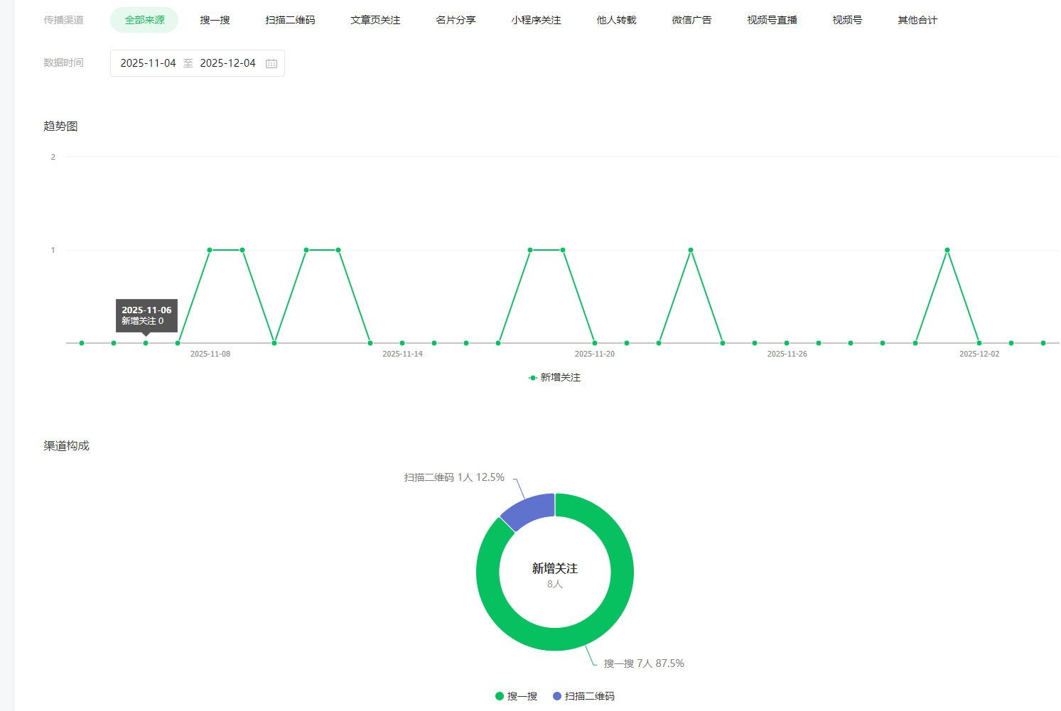Select the 全部来源 channel tab
1061x711 pixels.
pos(144,20)
